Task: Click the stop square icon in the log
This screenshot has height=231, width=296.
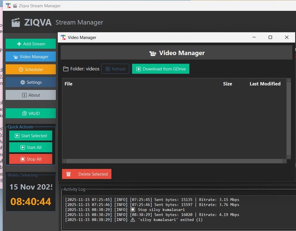Action: pyautogui.click(x=133, y=209)
